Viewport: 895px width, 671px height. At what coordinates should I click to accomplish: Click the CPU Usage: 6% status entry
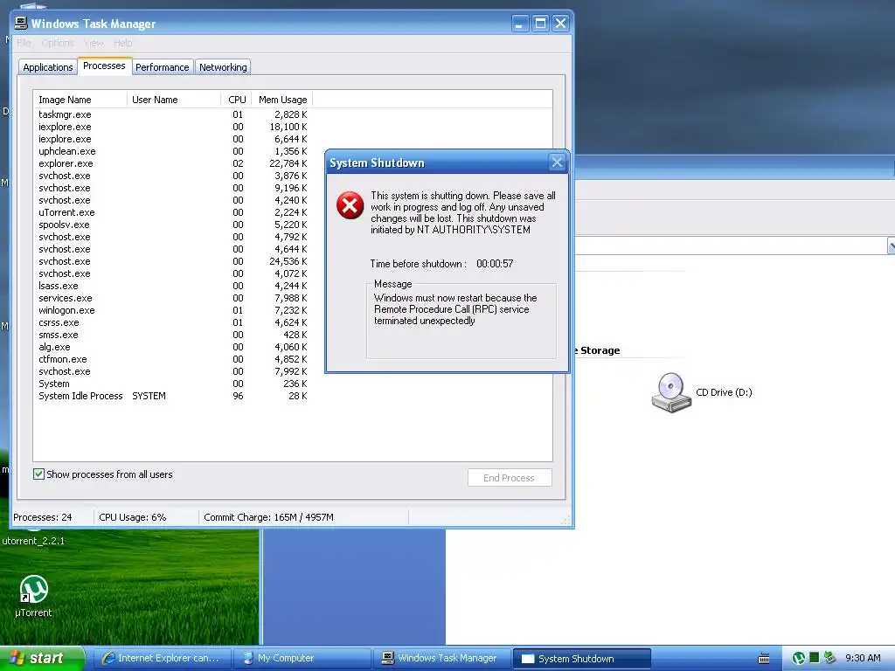(x=133, y=517)
